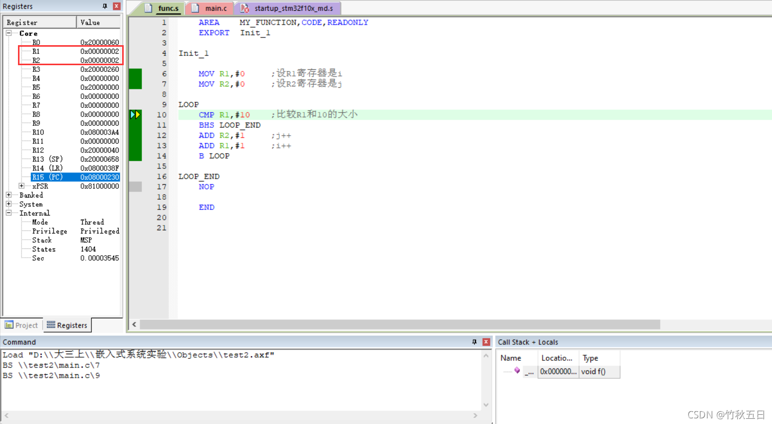The image size is (772, 424).
Task: Click the BHS LOOP_END instruction
Action: tap(229, 125)
